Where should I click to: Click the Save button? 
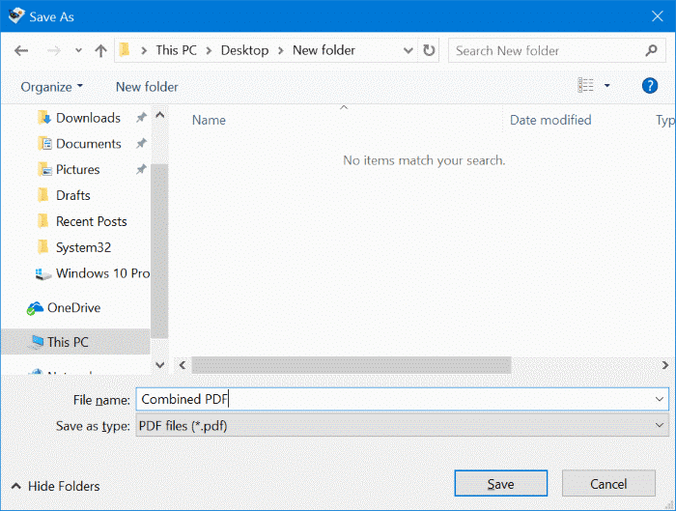[x=501, y=483]
